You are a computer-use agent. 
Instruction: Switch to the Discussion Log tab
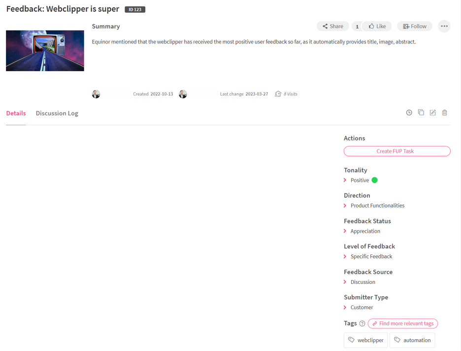click(x=57, y=113)
